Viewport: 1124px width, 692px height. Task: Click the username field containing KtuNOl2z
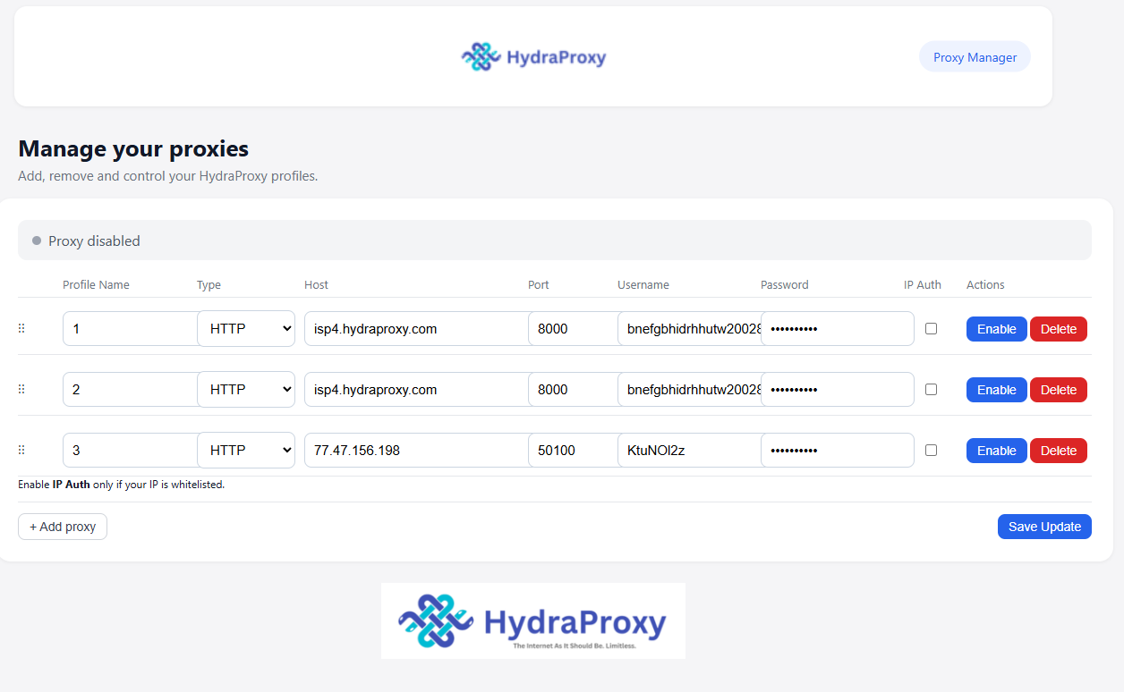[x=687, y=451]
